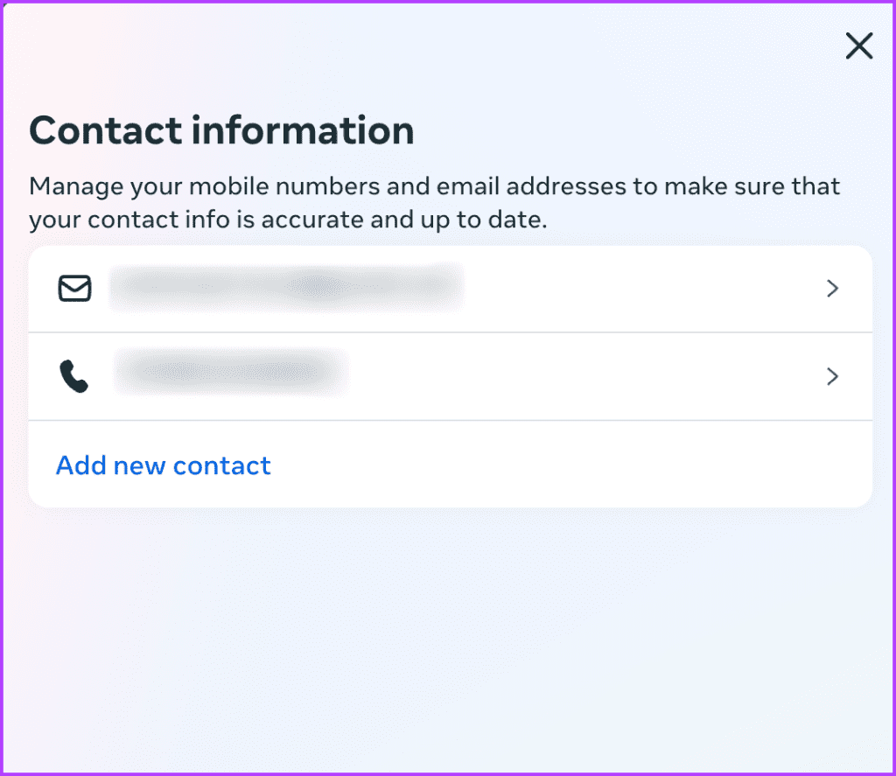Close the Contact information dialog

(x=858, y=46)
